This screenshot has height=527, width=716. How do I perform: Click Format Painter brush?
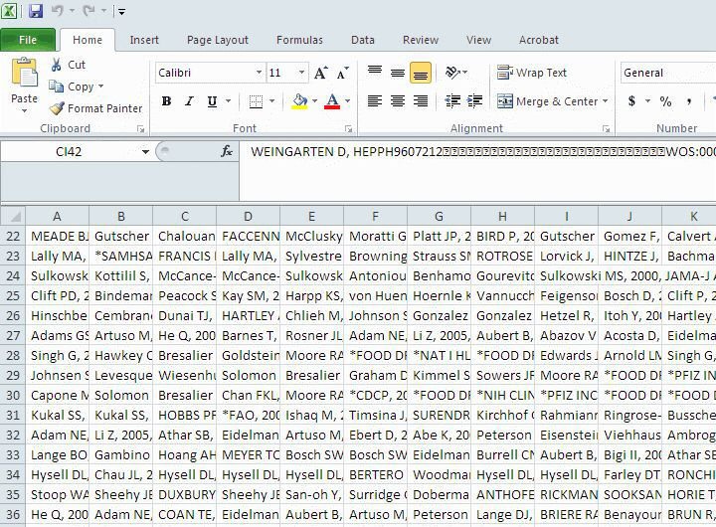click(95, 108)
